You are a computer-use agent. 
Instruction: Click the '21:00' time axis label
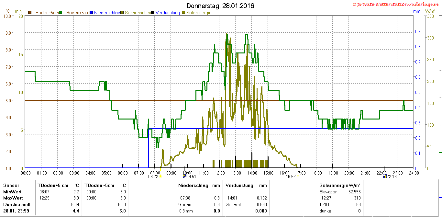[x=365, y=173]
